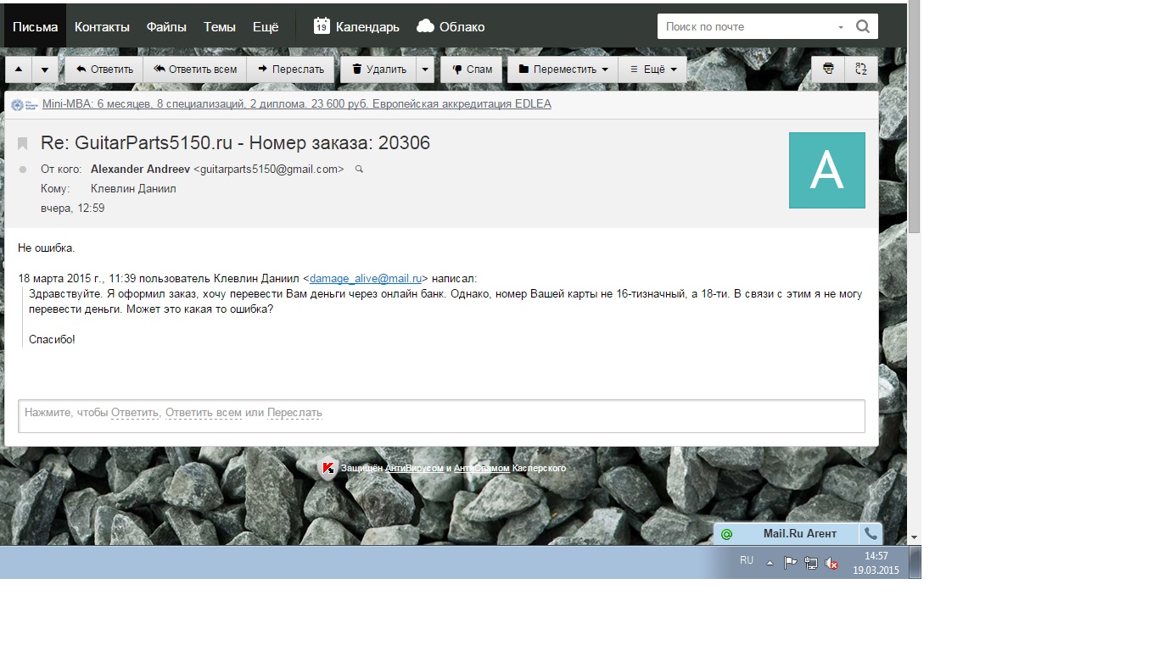Click the sender avatar with letter A
1159x651 pixels.
827,170
